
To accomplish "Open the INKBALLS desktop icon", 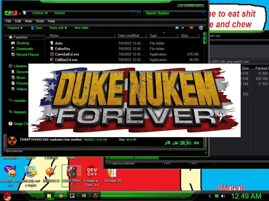I will pos(51,174).
